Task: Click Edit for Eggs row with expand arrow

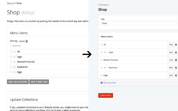Action: pos(171,52)
